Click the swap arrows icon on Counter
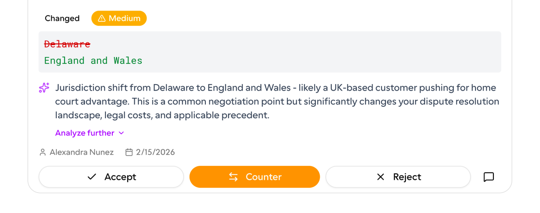The width and height of the screenshot is (540, 213). tap(234, 177)
